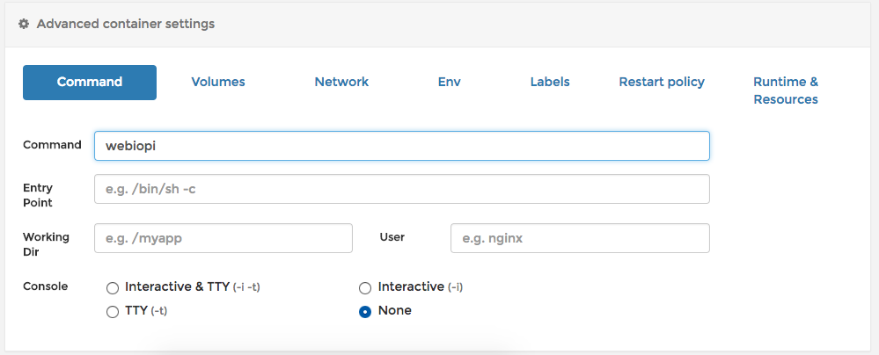The width and height of the screenshot is (879, 355).
Task: Focus the Entry Point input field
Action: (x=401, y=189)
